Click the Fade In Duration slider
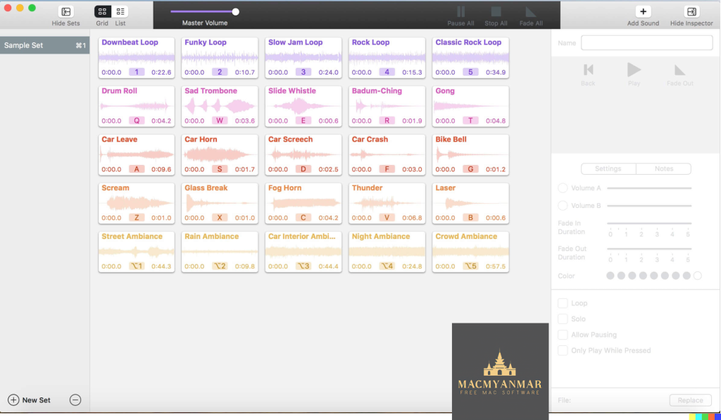 click(x=649, y=223)
